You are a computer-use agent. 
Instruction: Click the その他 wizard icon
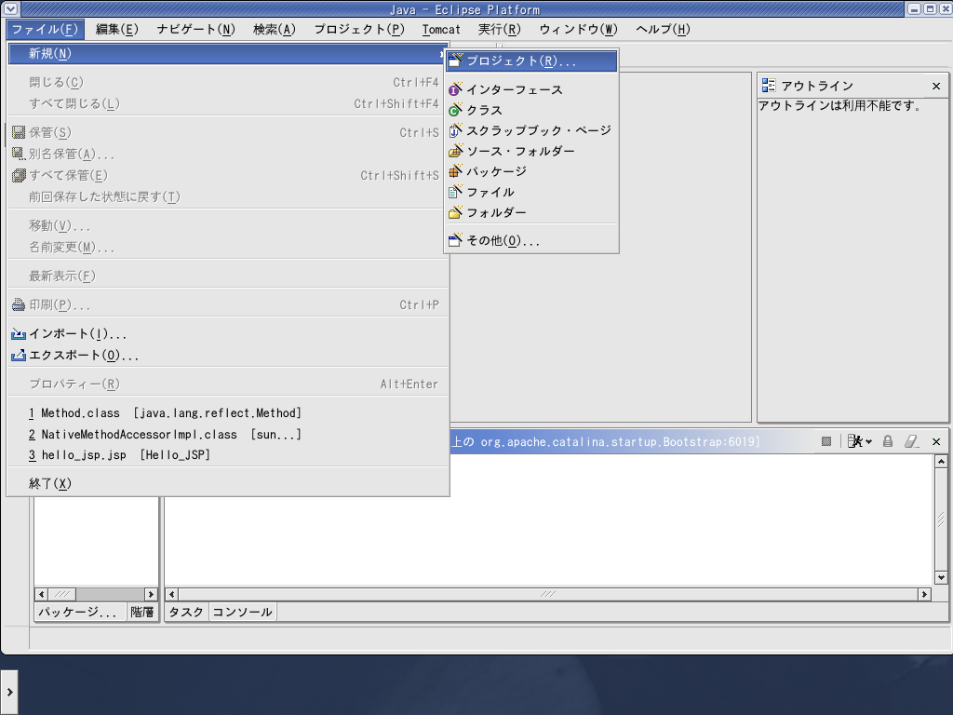[x=455, y=241]
